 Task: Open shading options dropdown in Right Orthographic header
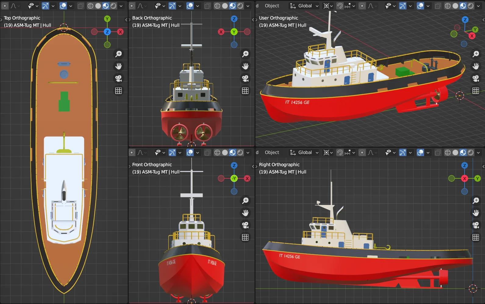click(478, 152)
